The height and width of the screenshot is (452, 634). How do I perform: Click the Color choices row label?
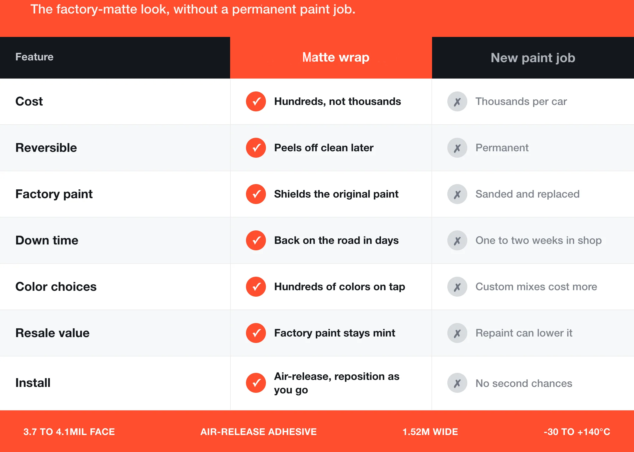56,287
